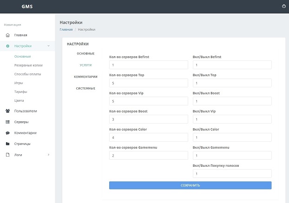
Task: Click the servers icon beside Серверы
Action: [x=7, y=122]
